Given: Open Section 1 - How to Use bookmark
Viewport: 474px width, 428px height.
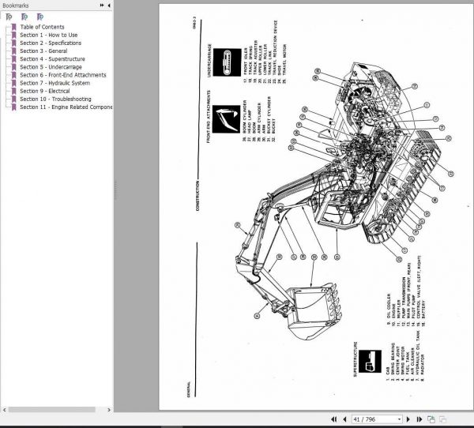Looking at the screenshot, I should [x=49, y=35].
